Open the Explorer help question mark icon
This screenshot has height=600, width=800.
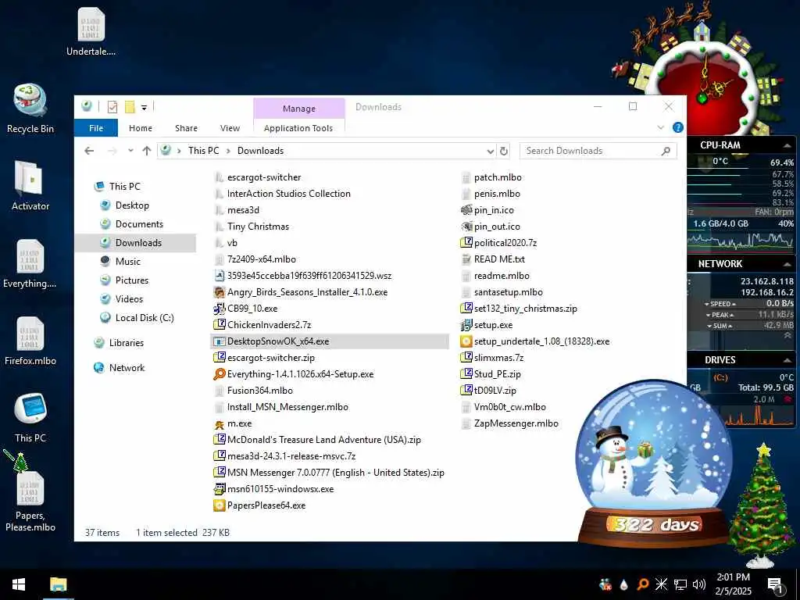click(x=677, y=127)
